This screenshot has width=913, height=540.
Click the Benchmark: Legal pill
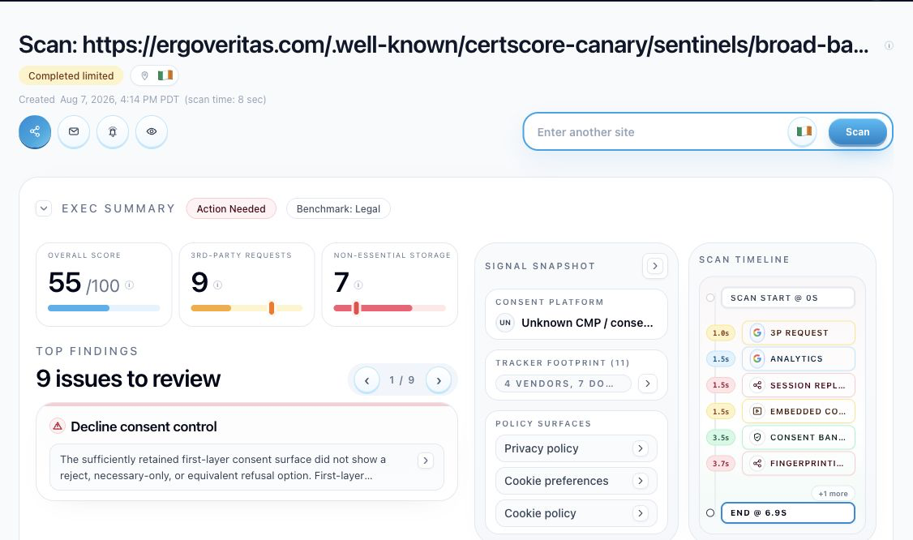click(338, 208)
